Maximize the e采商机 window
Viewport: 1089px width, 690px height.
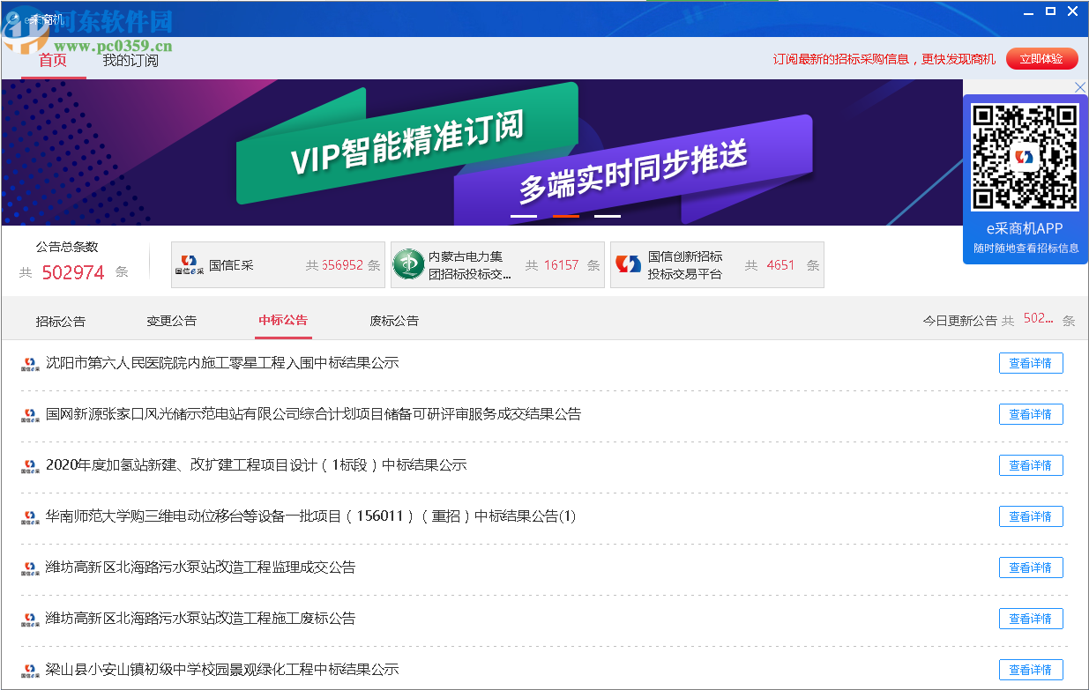click(x=1050, y=11)
